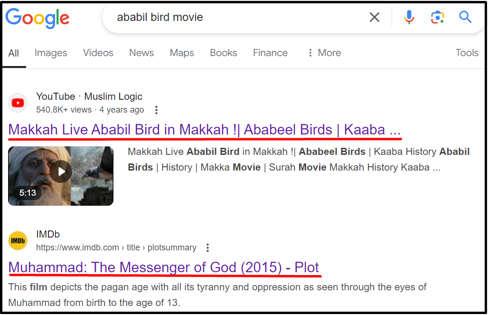Click the blue magnifying glass search icon
Viewport: 488px width, 315px height.
click(465, 17)
